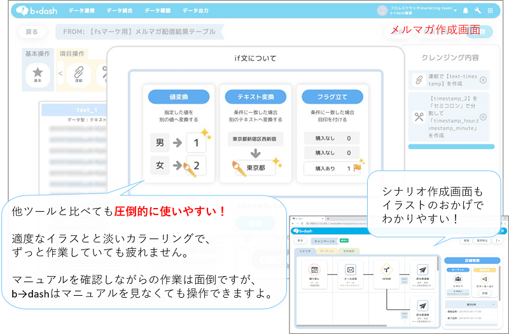Viewport: 509px width, 334px height.
Task: Click the 戻る button on the cleansing screen
Action: tap(32, 32)
